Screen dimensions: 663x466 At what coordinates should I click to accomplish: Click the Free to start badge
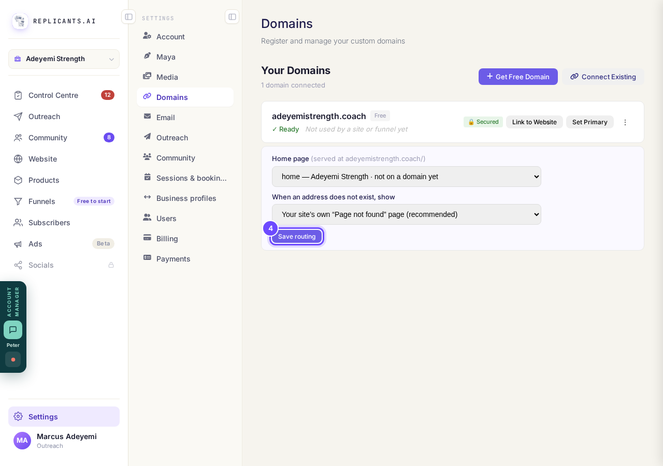coord(94,201)
